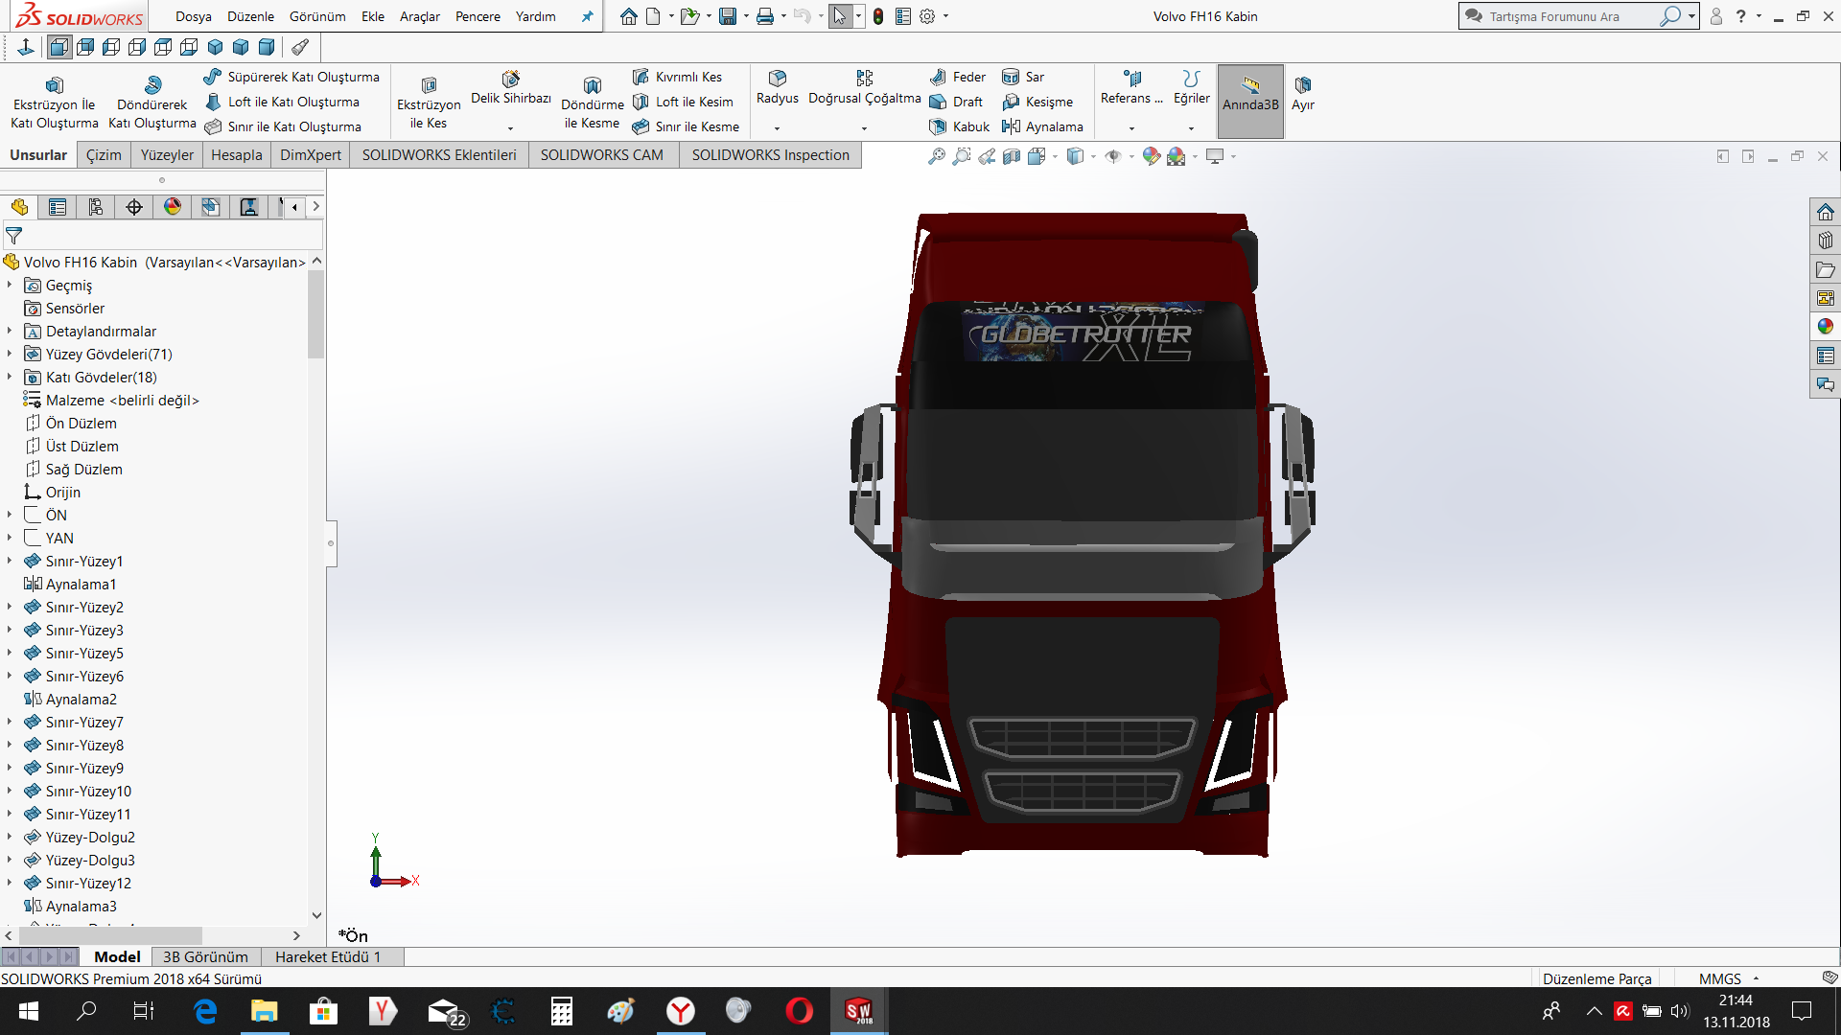The height and width of the screenshot is (1035, 1841).
Task: Select Doğrusal Çoğaltma pattern tool
Action: tap(865, 88)
